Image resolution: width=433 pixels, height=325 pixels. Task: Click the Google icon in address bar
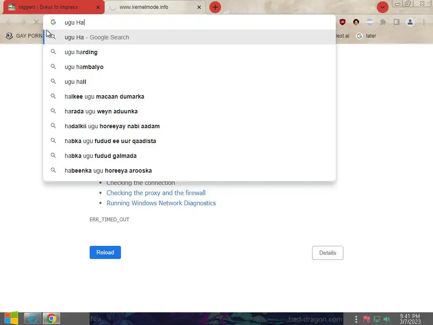[x=53, y=22]
